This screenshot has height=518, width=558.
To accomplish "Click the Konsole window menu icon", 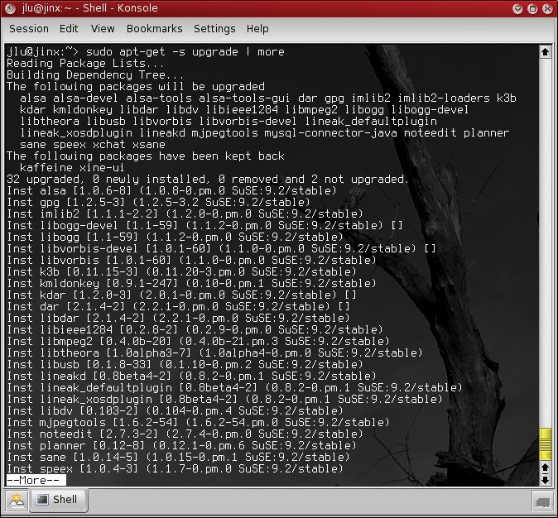I will [10, 8].
